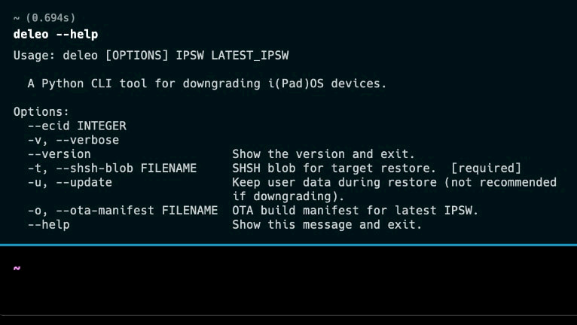Click 'Show this message and exit.' text
Screen dimensions: 577x325
click(327, 225)
